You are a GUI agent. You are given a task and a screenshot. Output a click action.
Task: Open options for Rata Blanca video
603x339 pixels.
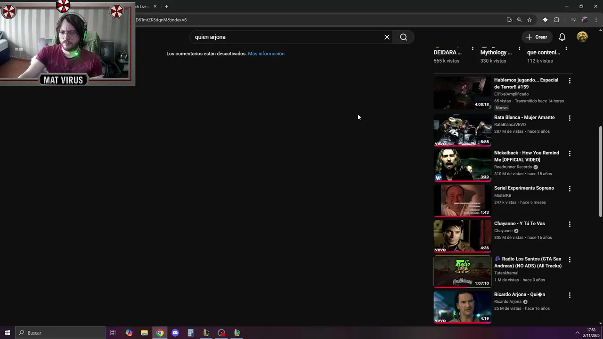point(570,118)
